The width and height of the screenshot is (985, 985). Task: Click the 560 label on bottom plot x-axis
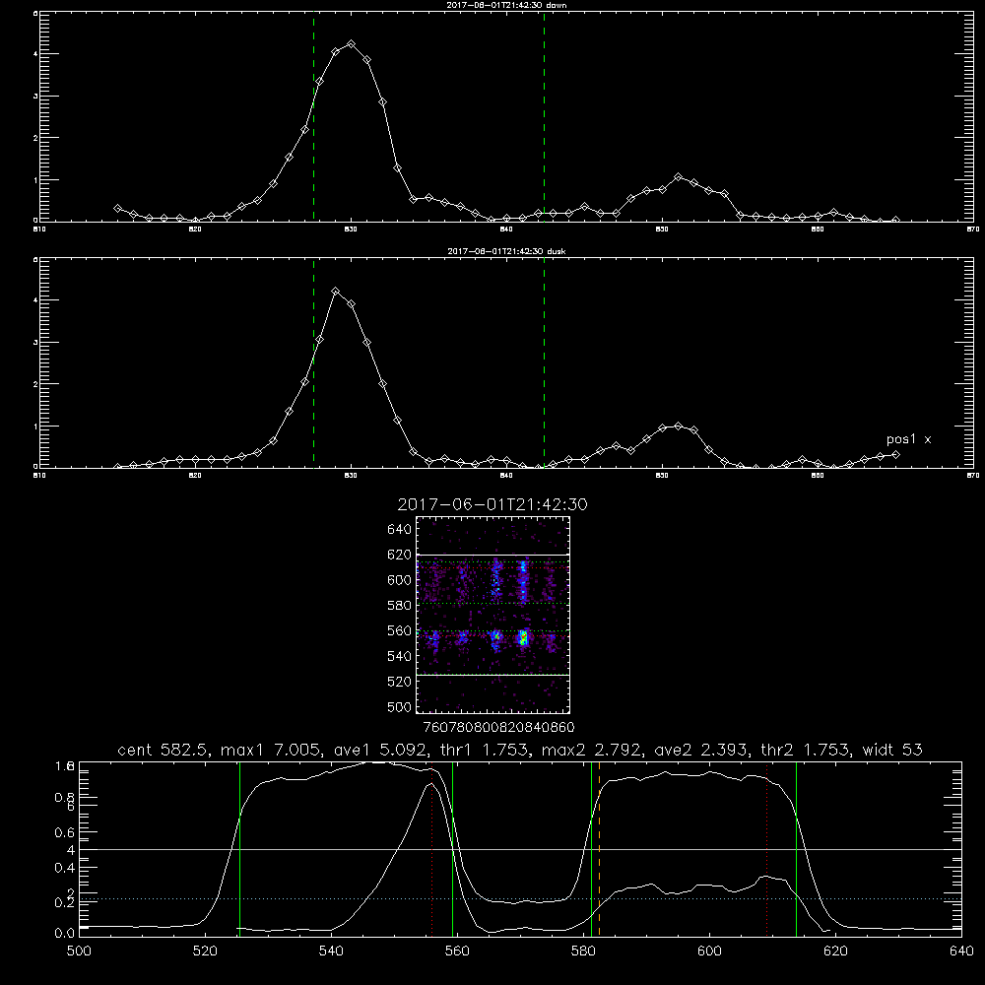click(x=457, y=952)
